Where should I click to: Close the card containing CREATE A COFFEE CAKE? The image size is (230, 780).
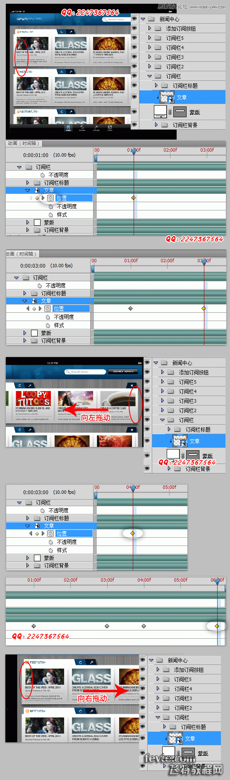click(132, 386)
